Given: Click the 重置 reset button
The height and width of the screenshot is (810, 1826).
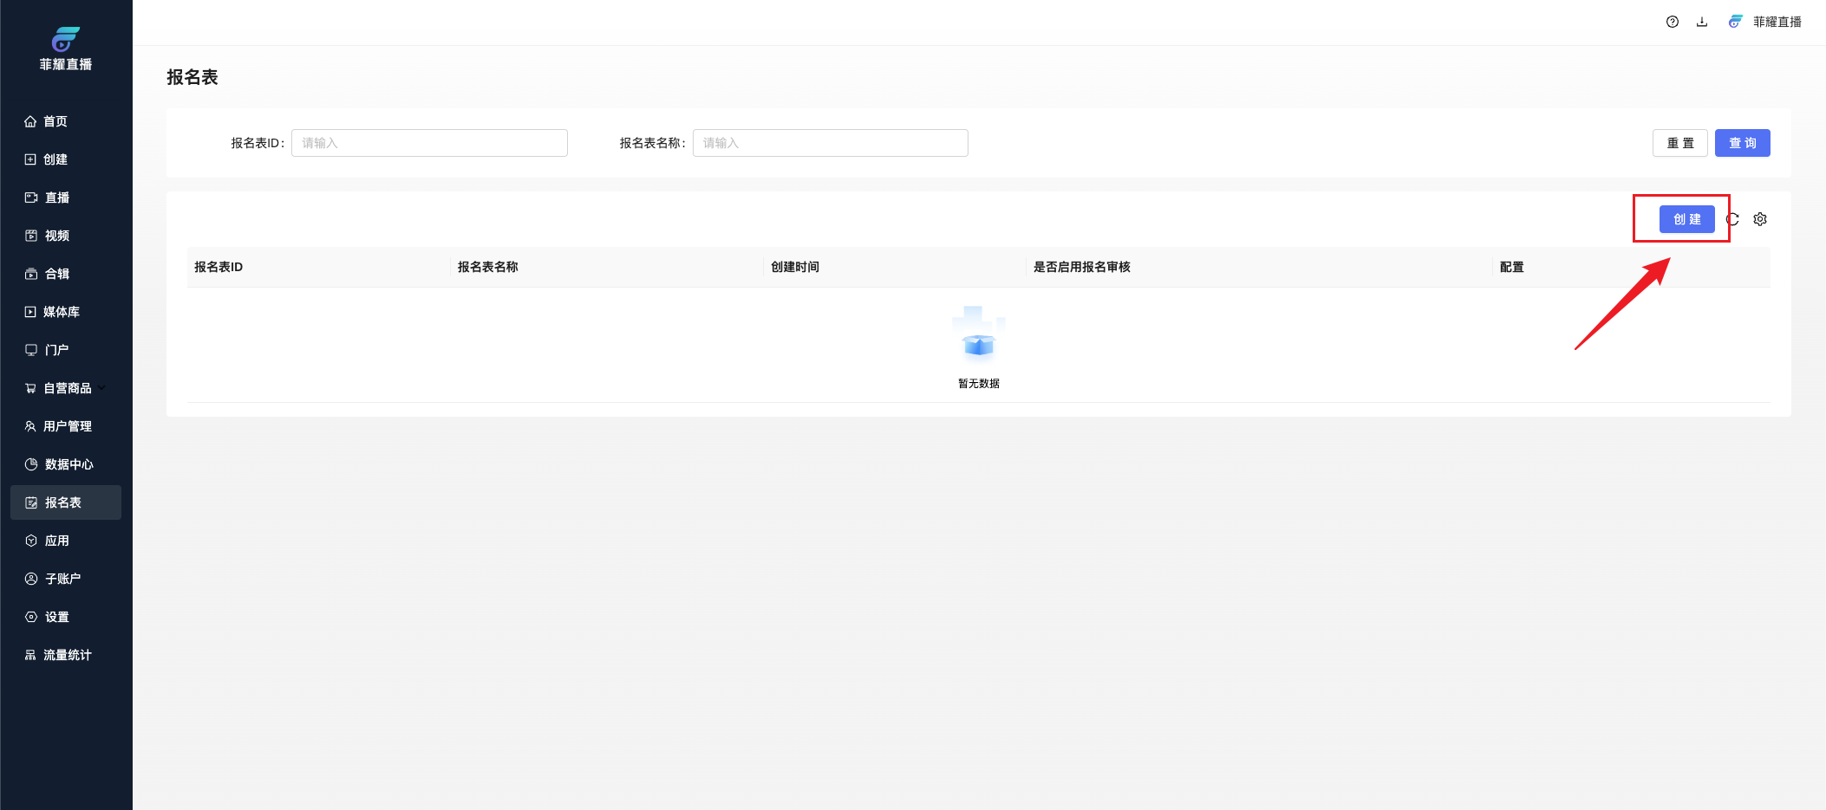Looking at the screenshot, I should pyautogui.click(x=1679, y=143).
